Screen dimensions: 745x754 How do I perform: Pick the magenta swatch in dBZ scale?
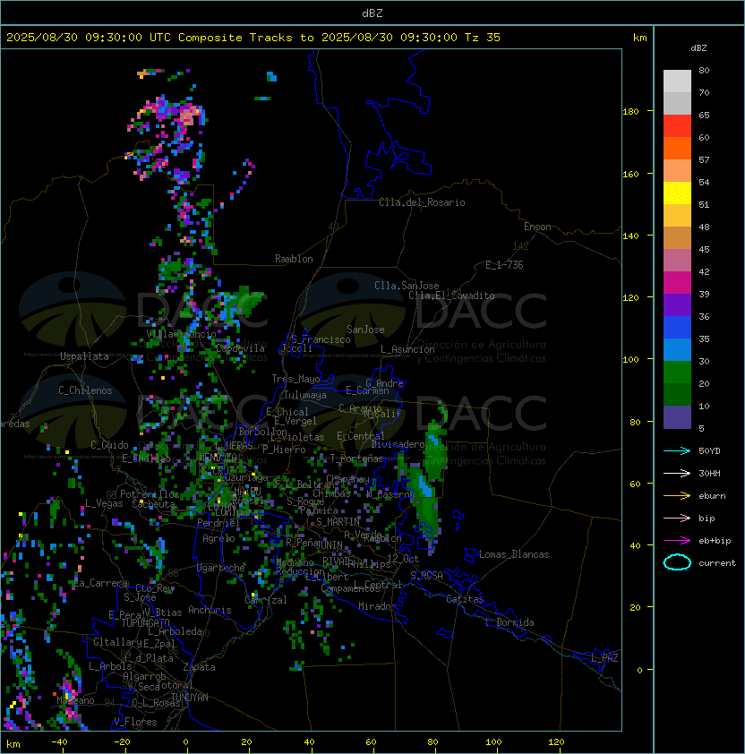pos(677,283)
